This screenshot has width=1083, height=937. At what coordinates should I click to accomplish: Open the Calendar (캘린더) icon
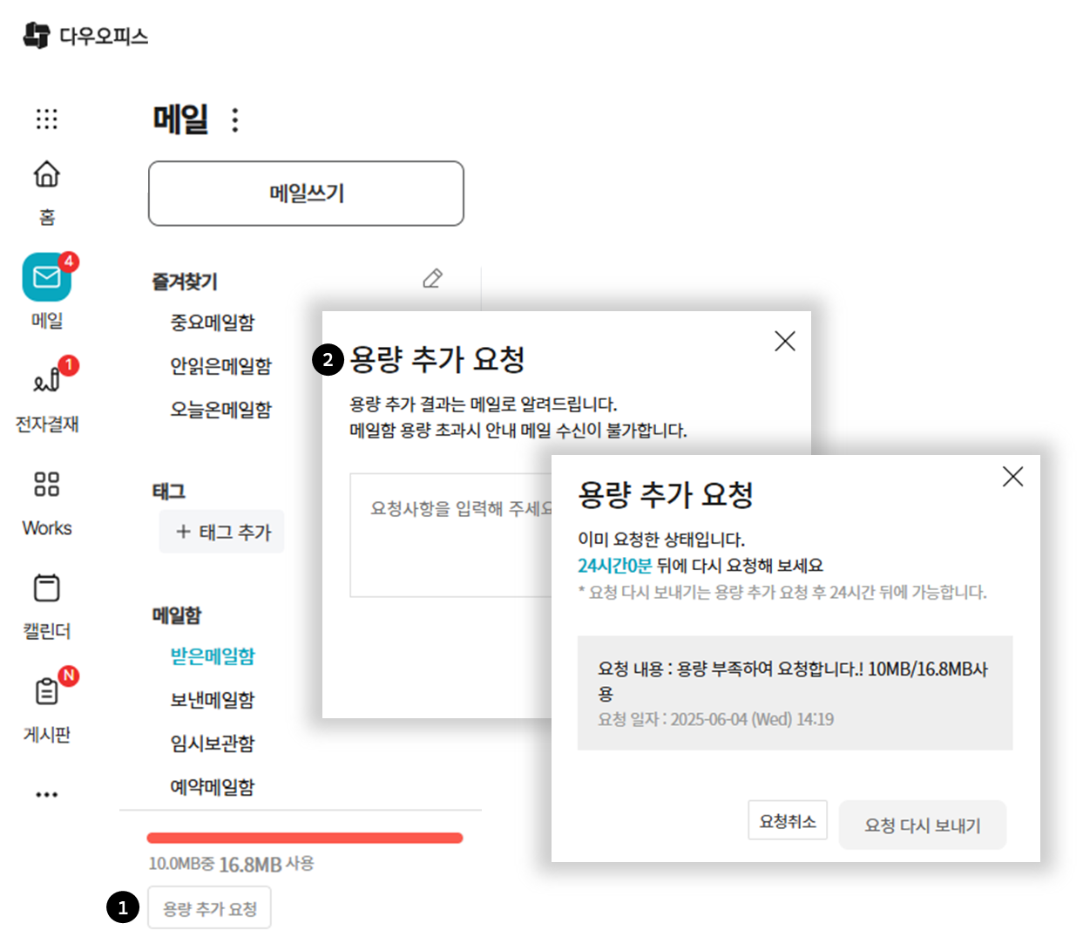pos(47,588)
